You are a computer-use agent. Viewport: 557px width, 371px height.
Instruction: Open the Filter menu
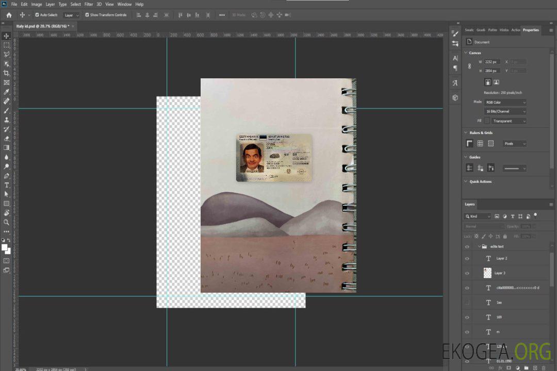[x=89, y=4]
